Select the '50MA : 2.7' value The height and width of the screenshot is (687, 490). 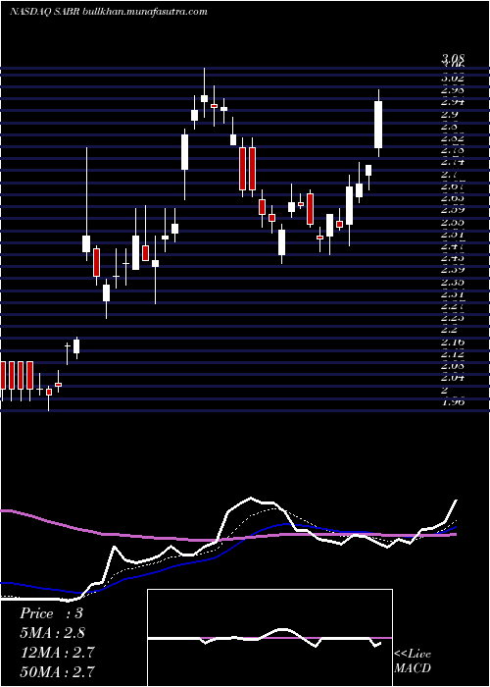pyautogui.click(x=57, y=671)
